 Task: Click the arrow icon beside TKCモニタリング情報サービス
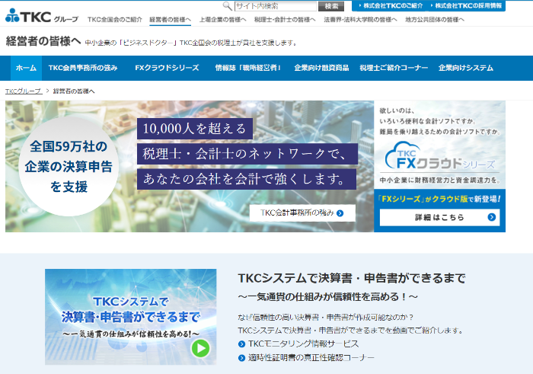[x=241, y=344]
